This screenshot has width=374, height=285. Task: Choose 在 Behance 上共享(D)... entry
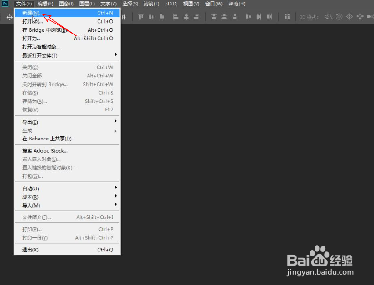67,139
